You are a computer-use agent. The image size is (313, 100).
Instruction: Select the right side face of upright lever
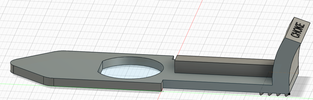click(x=294, y=66)
